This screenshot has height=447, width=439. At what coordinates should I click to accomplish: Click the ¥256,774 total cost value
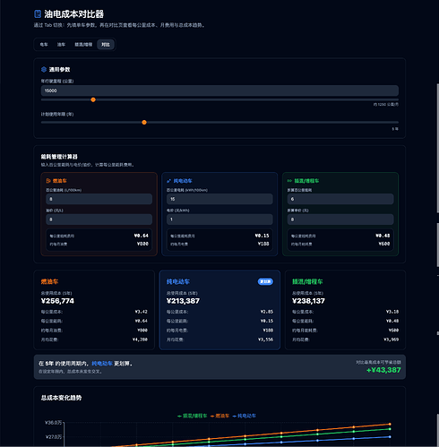tap(57, 301)
